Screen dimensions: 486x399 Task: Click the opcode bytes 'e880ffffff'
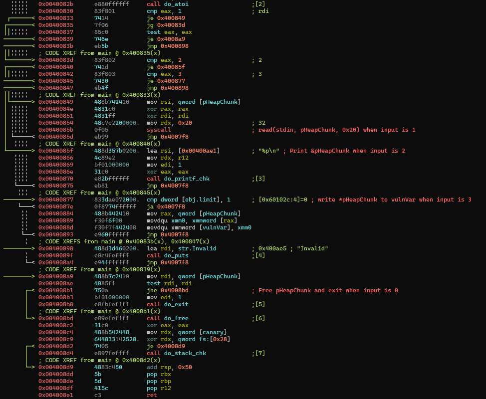112,4
